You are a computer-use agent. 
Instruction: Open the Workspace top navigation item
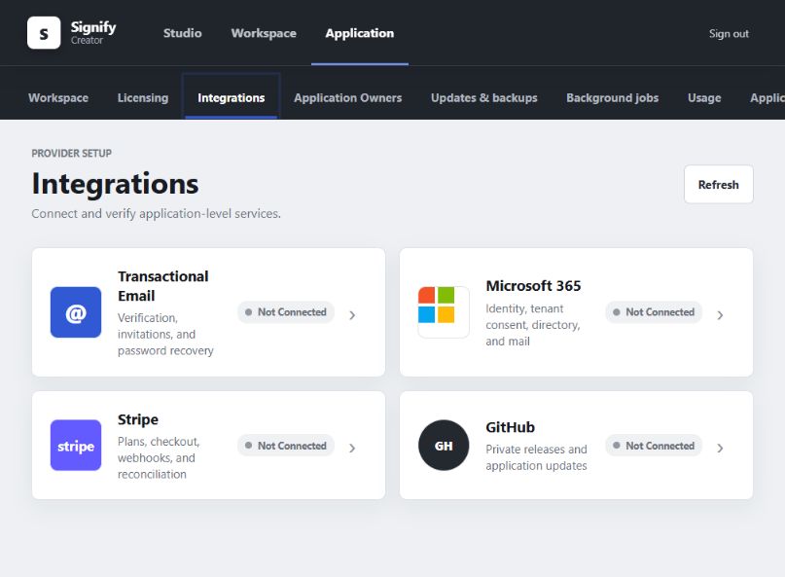264,33
